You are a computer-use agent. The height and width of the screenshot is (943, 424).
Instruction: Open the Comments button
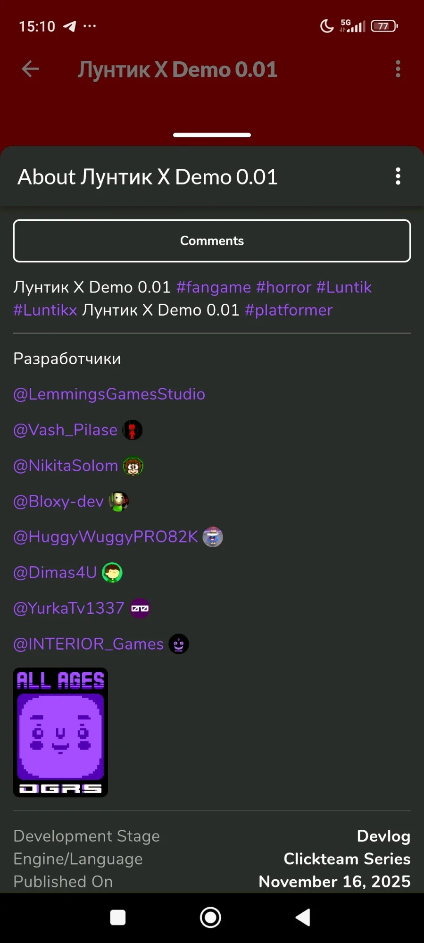[212, 241]
